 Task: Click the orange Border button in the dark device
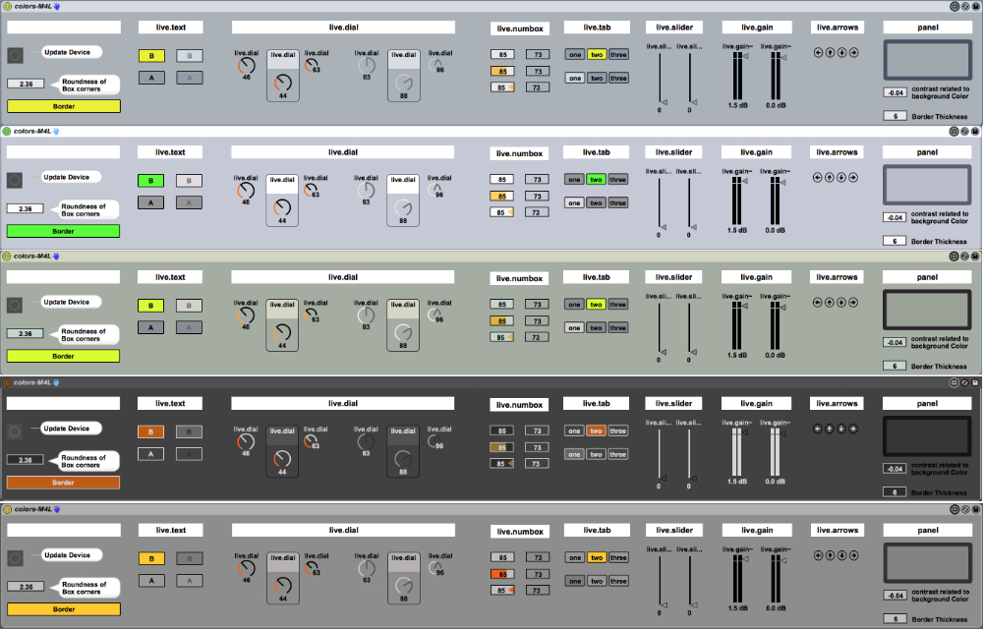coord(63,483)
